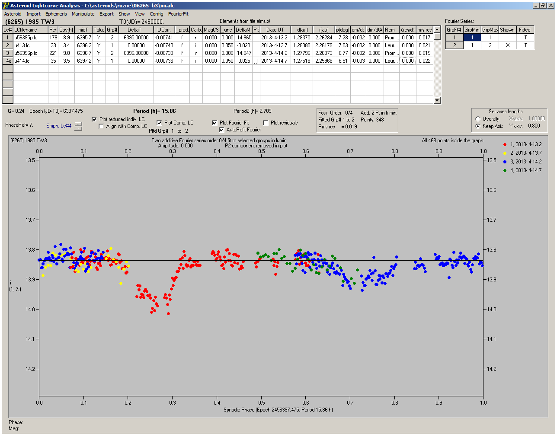
Task: Toggle Plot Fourier Fit checkbox
Action: [214, 123]
